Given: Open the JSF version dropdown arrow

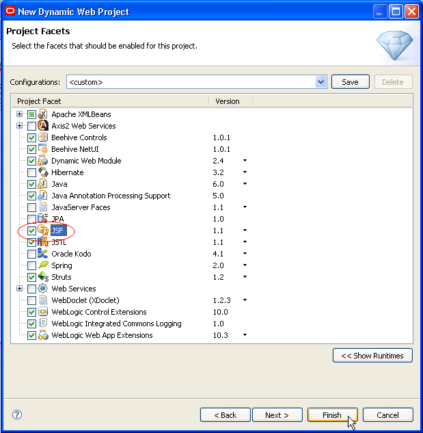Looking at the screenshot, I should click(245, 230).
